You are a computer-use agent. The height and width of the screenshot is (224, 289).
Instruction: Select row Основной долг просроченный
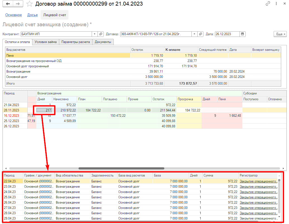click(143, 66)
